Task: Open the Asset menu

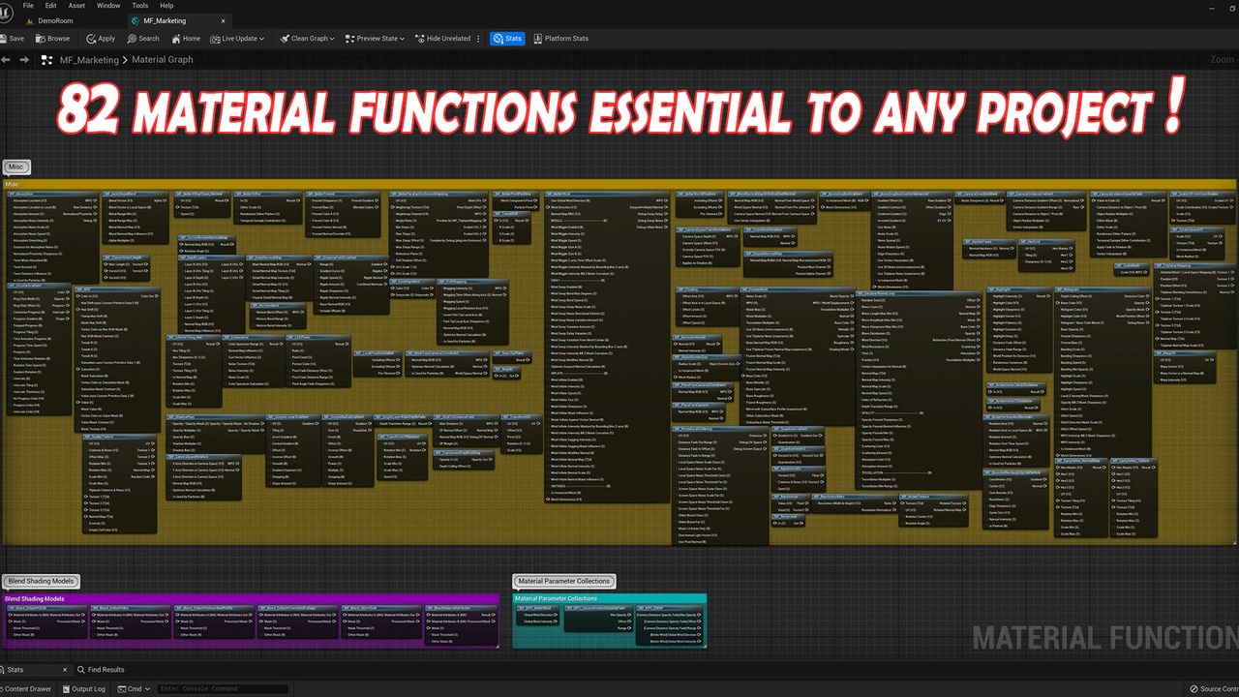Action: click(77, 6)
